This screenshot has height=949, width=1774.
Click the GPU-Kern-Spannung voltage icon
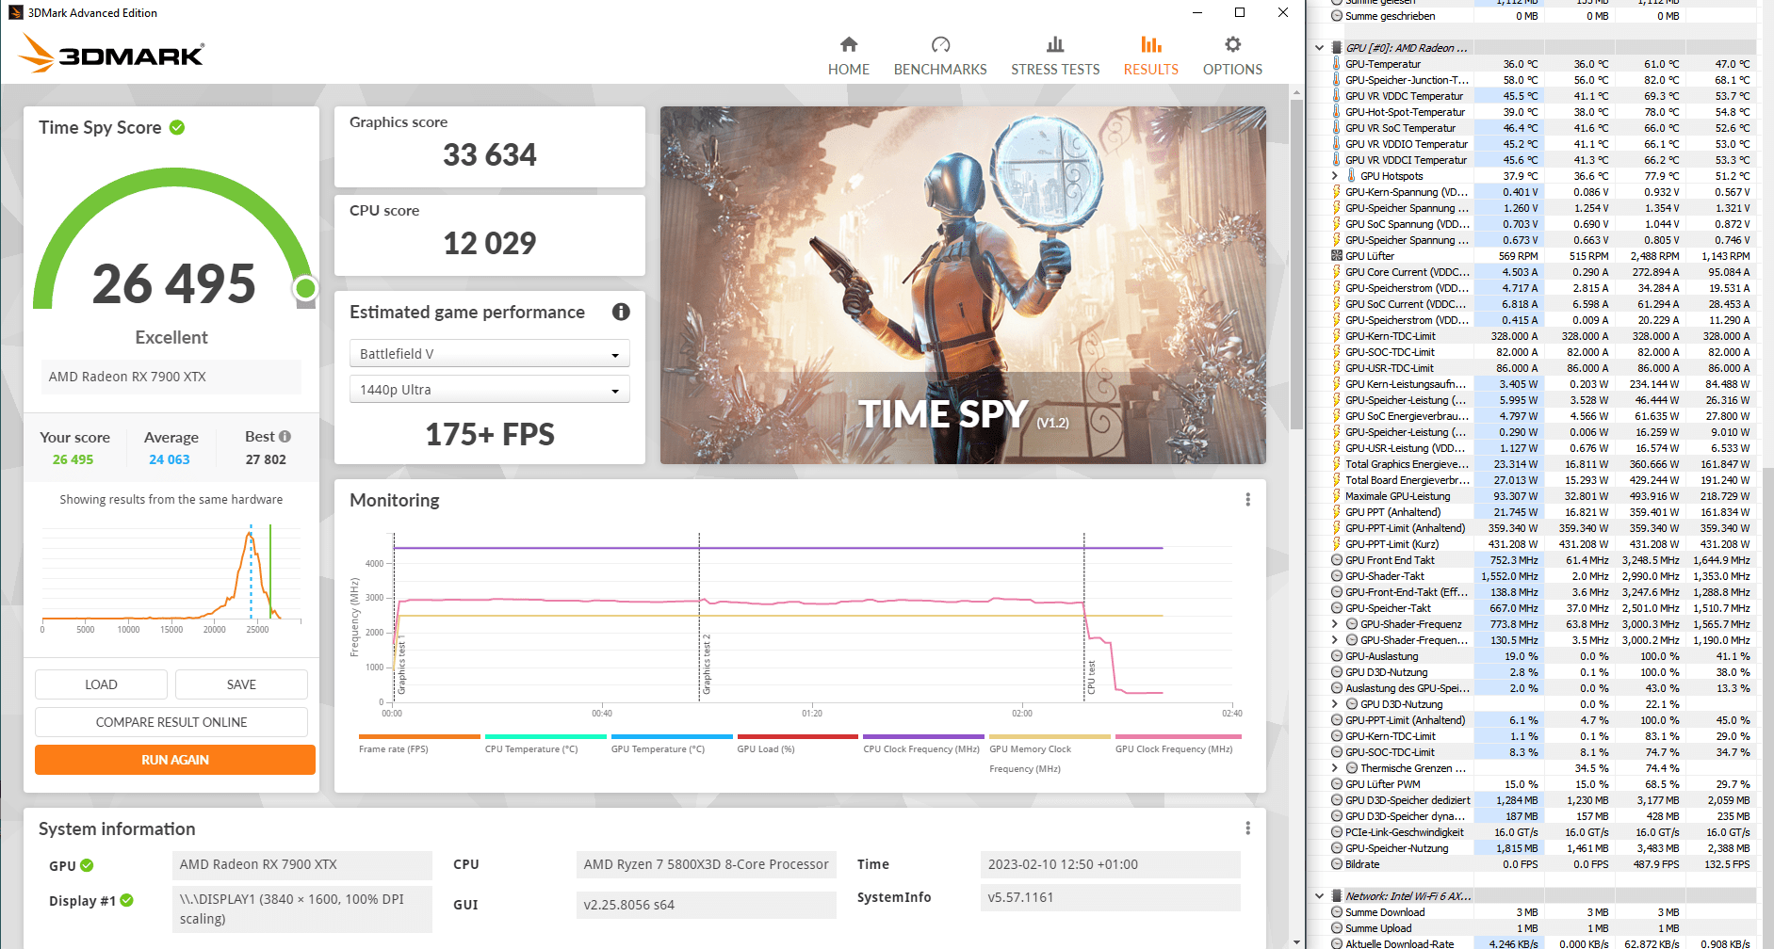[x=1336, y=192]
